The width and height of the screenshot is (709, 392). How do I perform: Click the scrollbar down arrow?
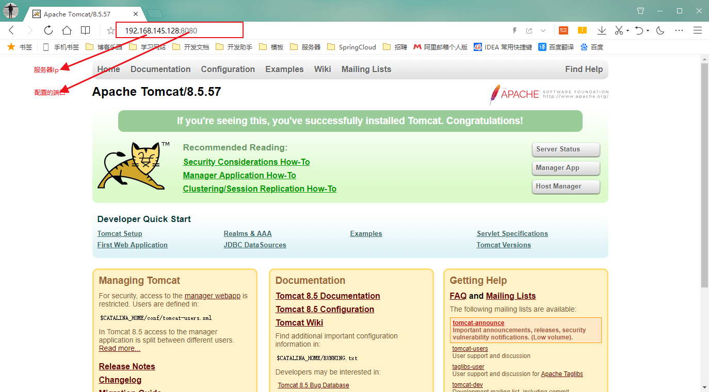click(704, 387)
